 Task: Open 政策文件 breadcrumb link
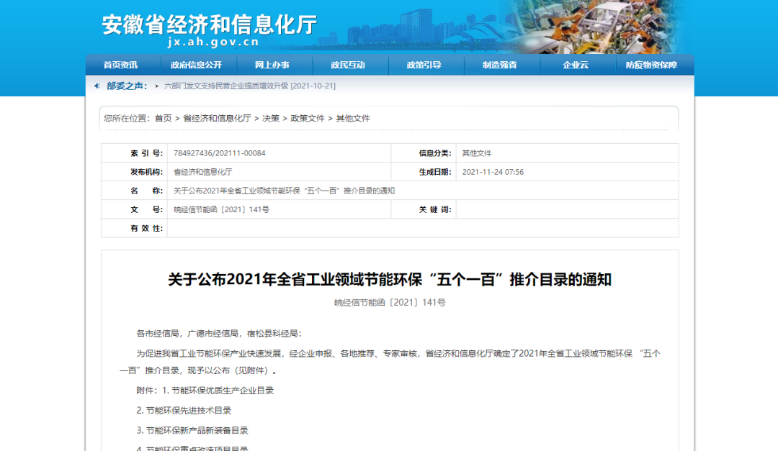coord(308,118)
